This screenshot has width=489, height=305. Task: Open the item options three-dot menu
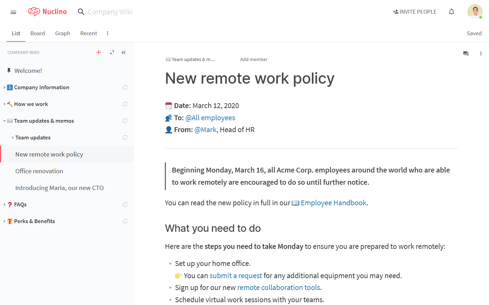coord(481,53)
